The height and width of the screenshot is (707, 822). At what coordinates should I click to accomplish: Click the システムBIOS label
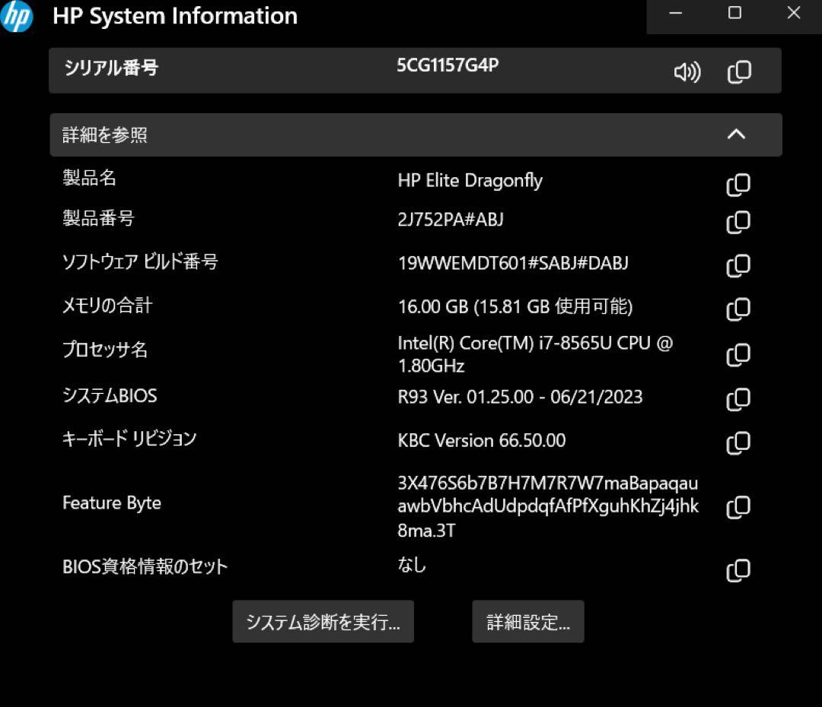[x=110, y=395]
